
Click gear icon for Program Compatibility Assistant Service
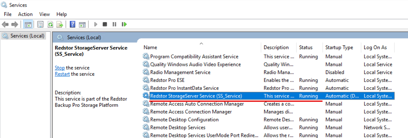pos(146,56)
